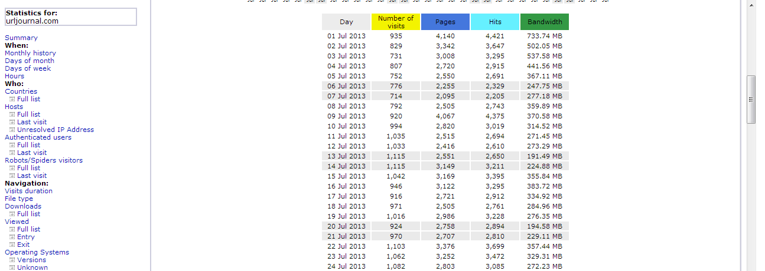Open Full list under Robots/Spiders visitors
Image resolution: width=765 pixels, height=271 pixels.
(28, 168)
